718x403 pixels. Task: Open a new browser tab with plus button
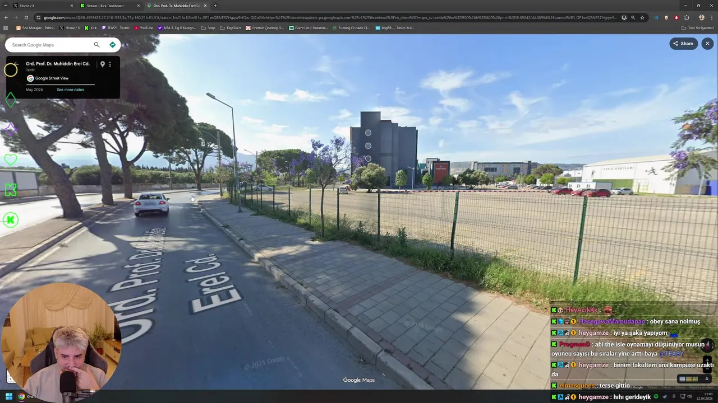coord(215,6)
